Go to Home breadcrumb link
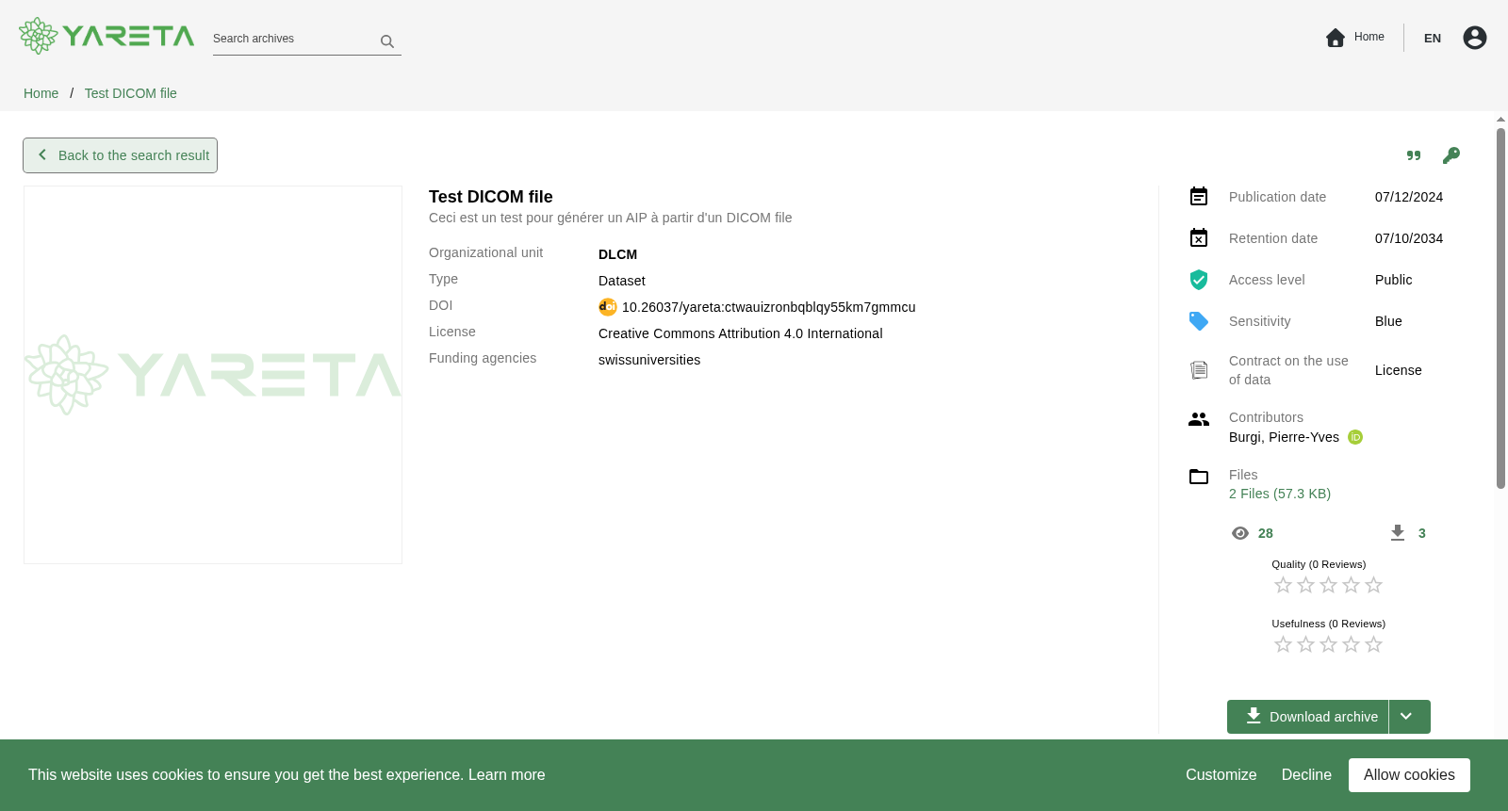The image size is (1508, 811). click(x=41, y=93)
